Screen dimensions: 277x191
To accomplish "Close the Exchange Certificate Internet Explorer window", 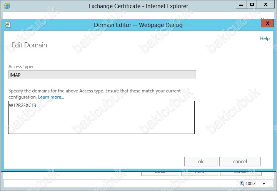I will pos(265,4).
